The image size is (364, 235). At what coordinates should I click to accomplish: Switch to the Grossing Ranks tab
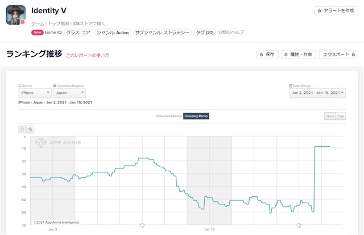[196, 116]
